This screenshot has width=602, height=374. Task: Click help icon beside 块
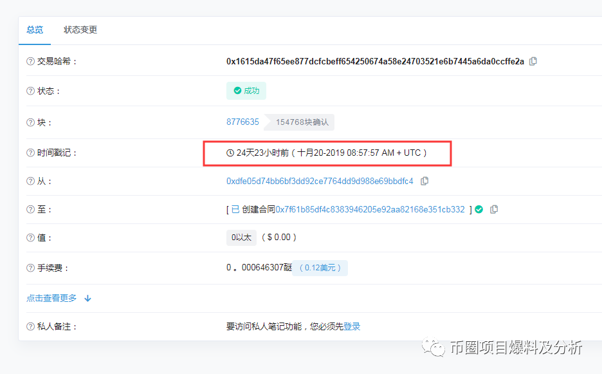click(30, 122)
